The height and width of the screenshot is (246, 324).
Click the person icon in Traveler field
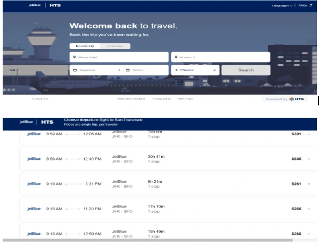(177, 70)
